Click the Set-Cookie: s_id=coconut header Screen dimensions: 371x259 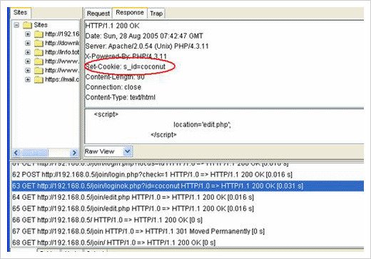[126, 66]
